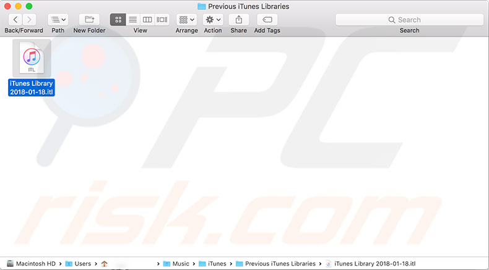
Task: Click the Add Tags button
Action: (x=267, y=20)
